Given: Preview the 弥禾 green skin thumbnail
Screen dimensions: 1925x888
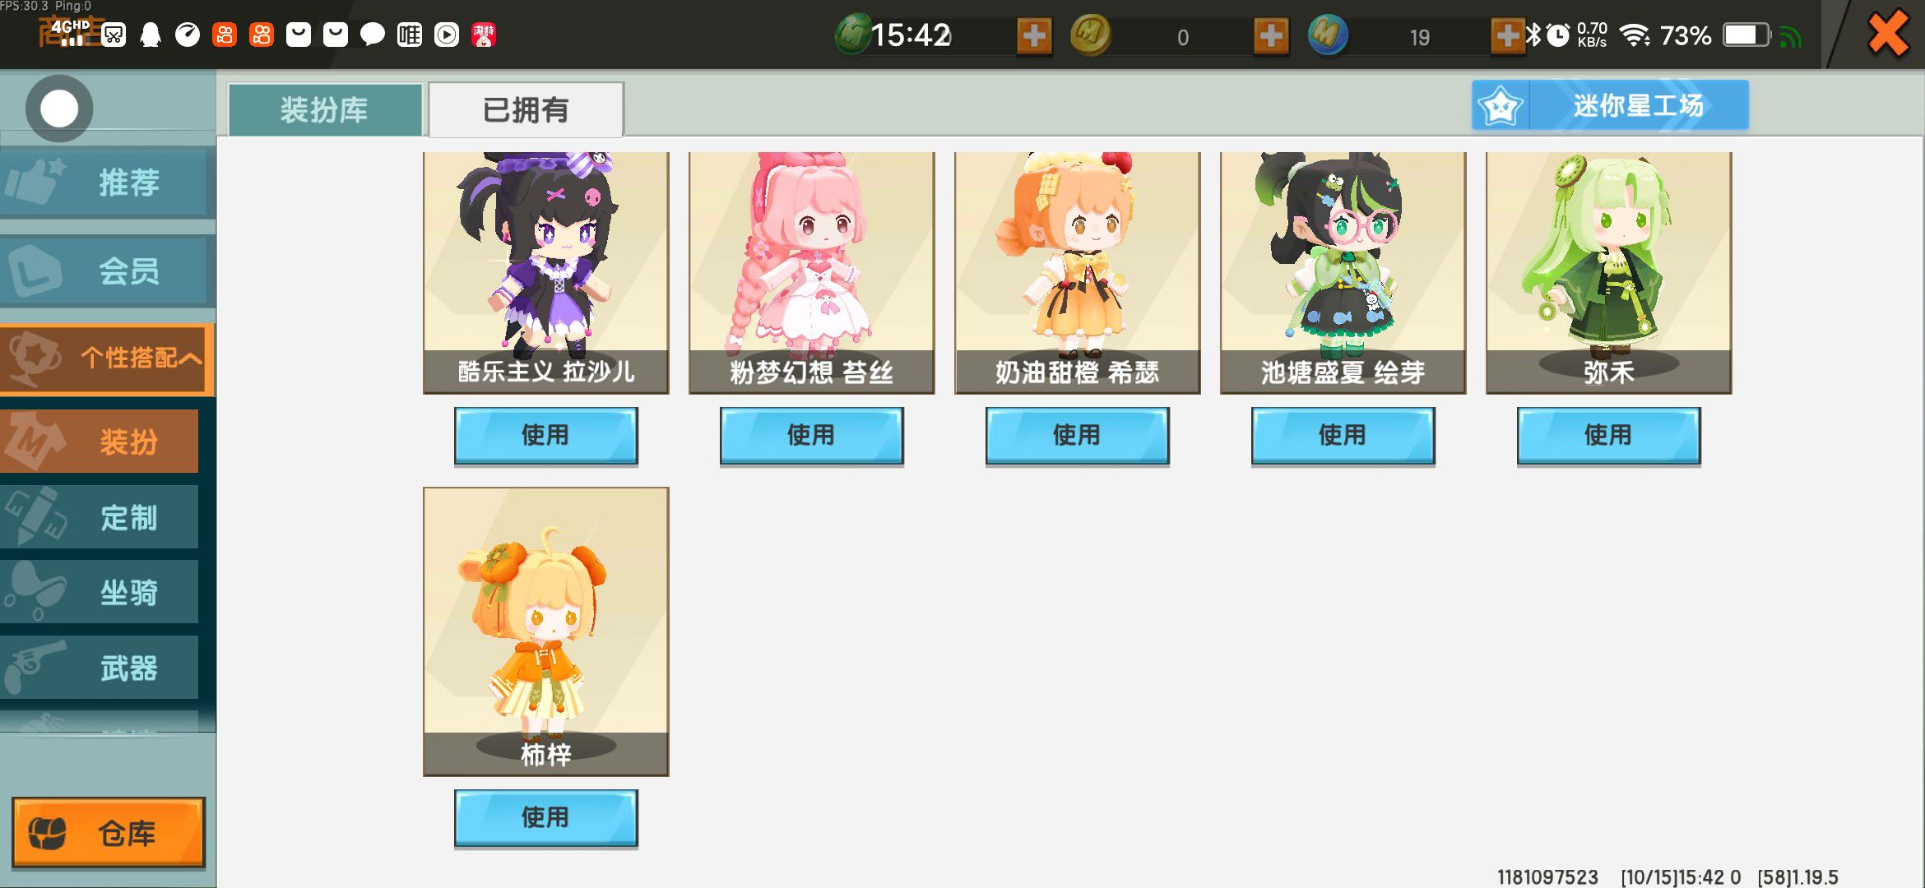Looking at the screenshot, I should [1608, 272].
